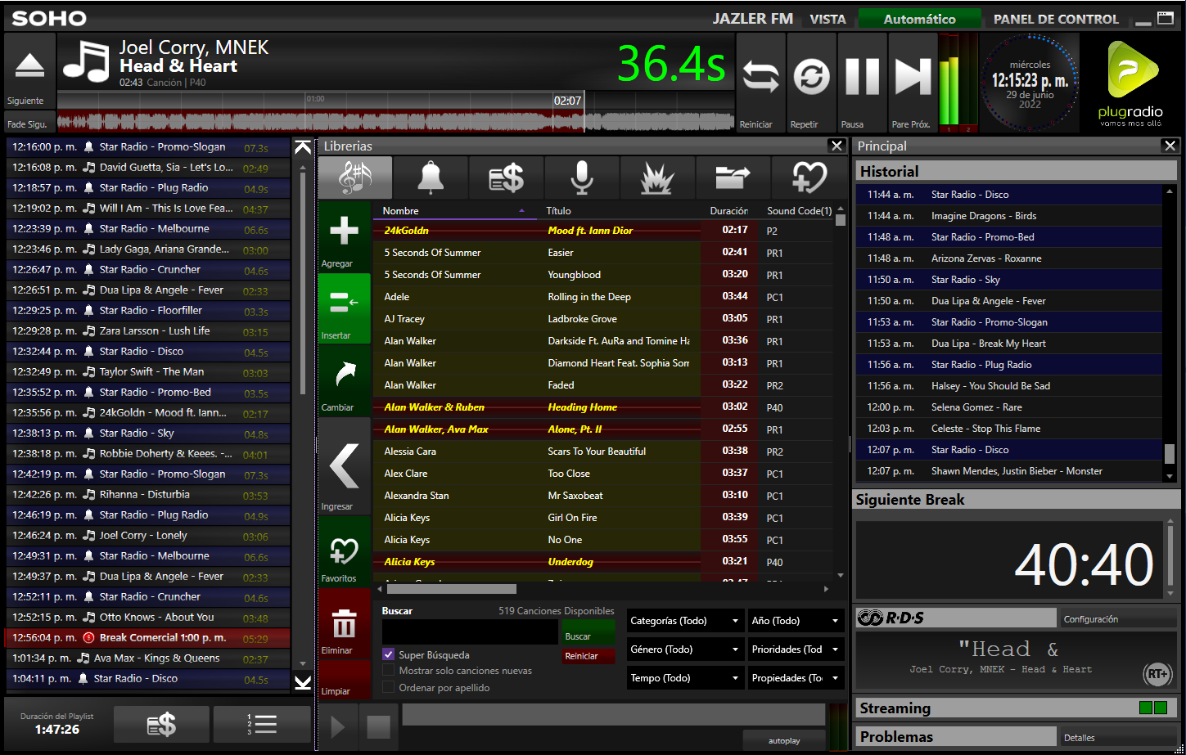Click the library horizontal scrollbar
Screen dimensions: 1186x755
point(451,589)
